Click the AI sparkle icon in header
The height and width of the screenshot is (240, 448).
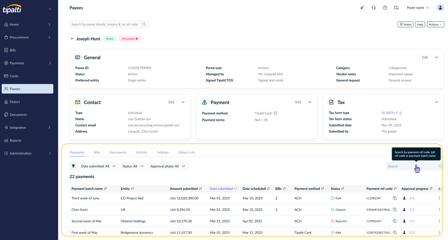click(362, 8)
